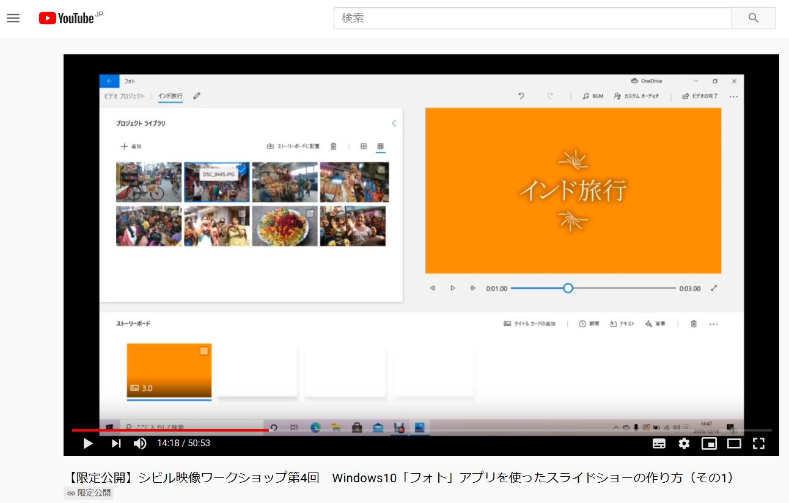Select the orange title card in storyboard
The height and width of the screenshot is (503, 789).
click(169, 371)
